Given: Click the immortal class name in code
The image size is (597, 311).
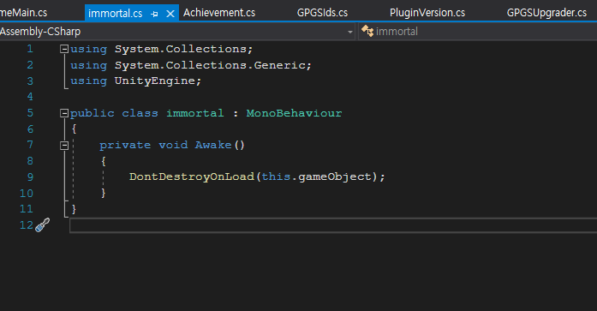Looking at the screenshot, I should (x=195, y=113).
